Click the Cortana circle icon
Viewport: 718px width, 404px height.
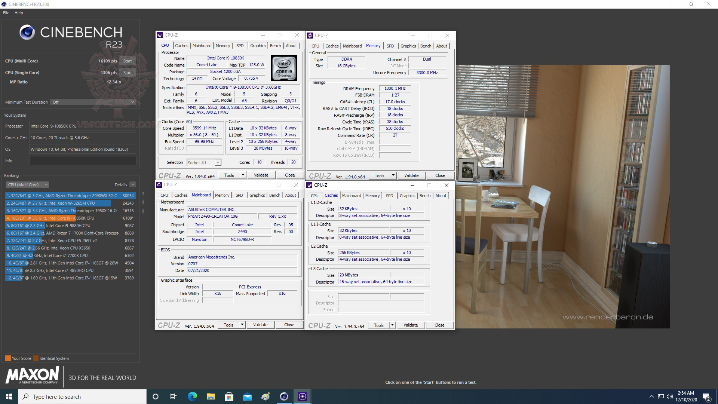coord(156,397)
